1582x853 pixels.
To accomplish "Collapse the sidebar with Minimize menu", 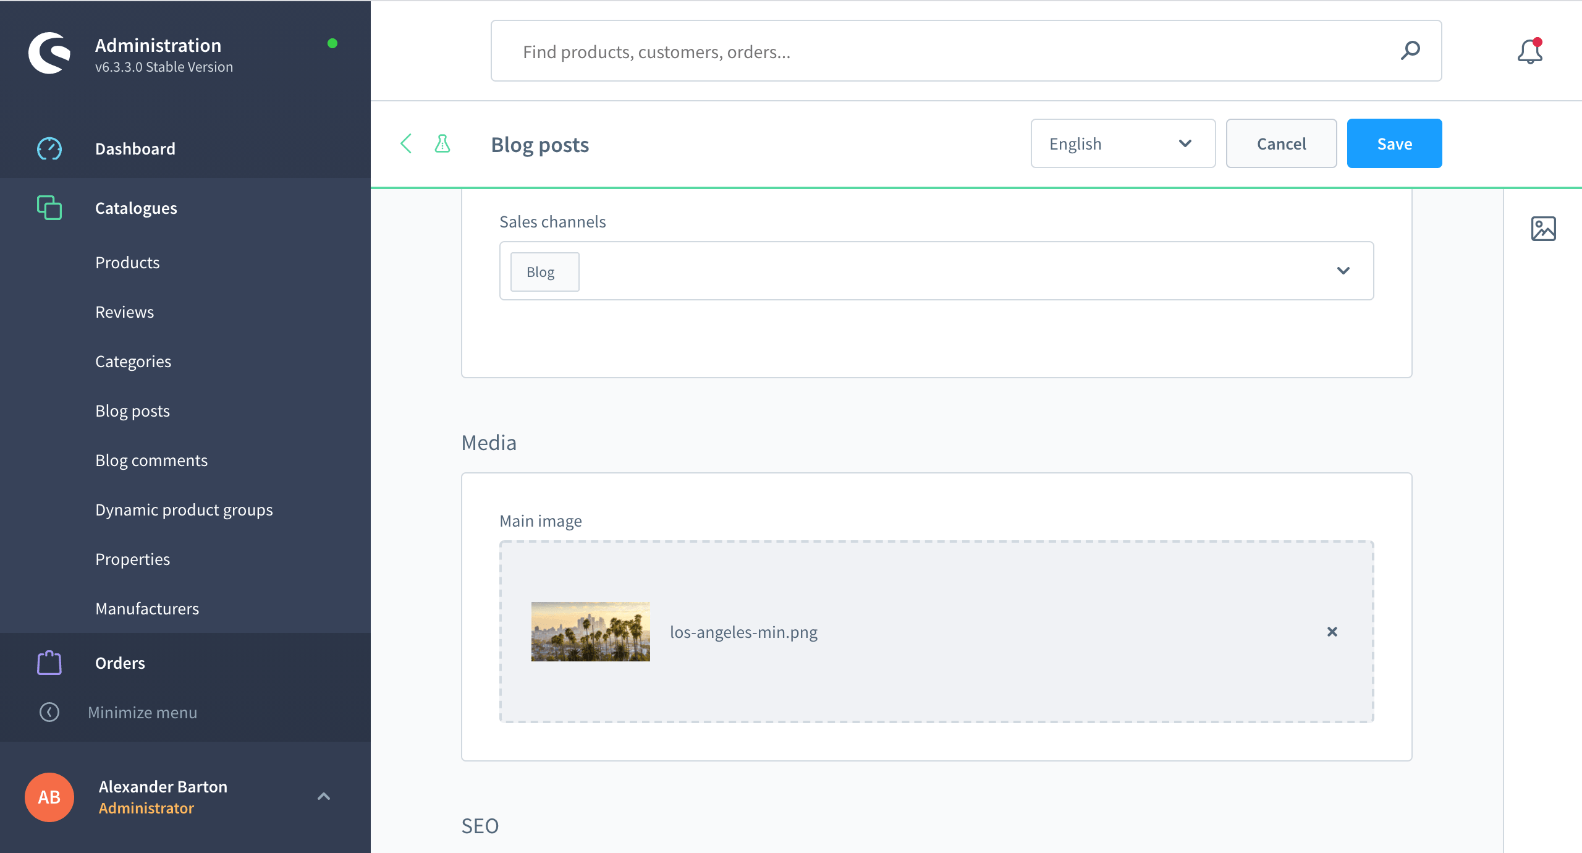I will click(x=142, y=713).
